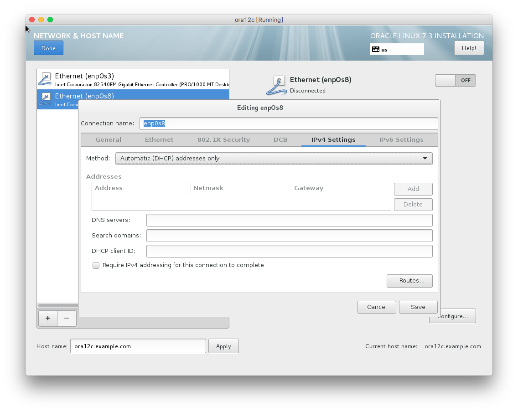
Task: Check Require IPv4 addressing for this connection
Action: tap(96, 265)
